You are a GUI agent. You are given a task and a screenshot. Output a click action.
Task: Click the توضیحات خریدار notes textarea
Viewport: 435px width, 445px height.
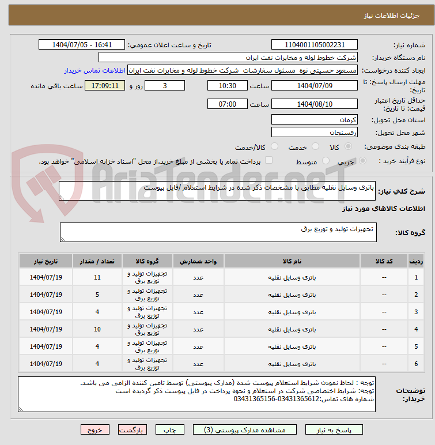tap(196, 394)
